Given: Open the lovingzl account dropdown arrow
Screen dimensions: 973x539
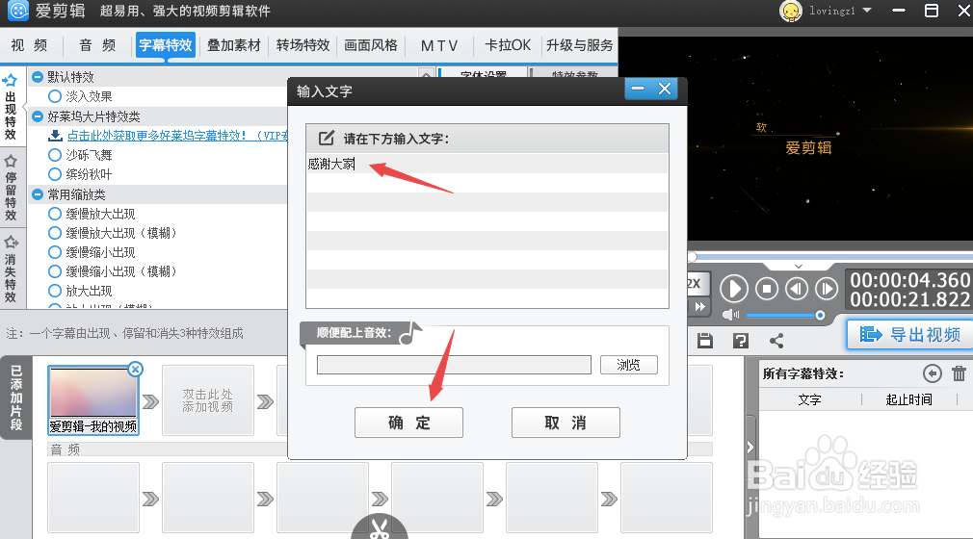Looking at the screenshot, I should (867, 11).
